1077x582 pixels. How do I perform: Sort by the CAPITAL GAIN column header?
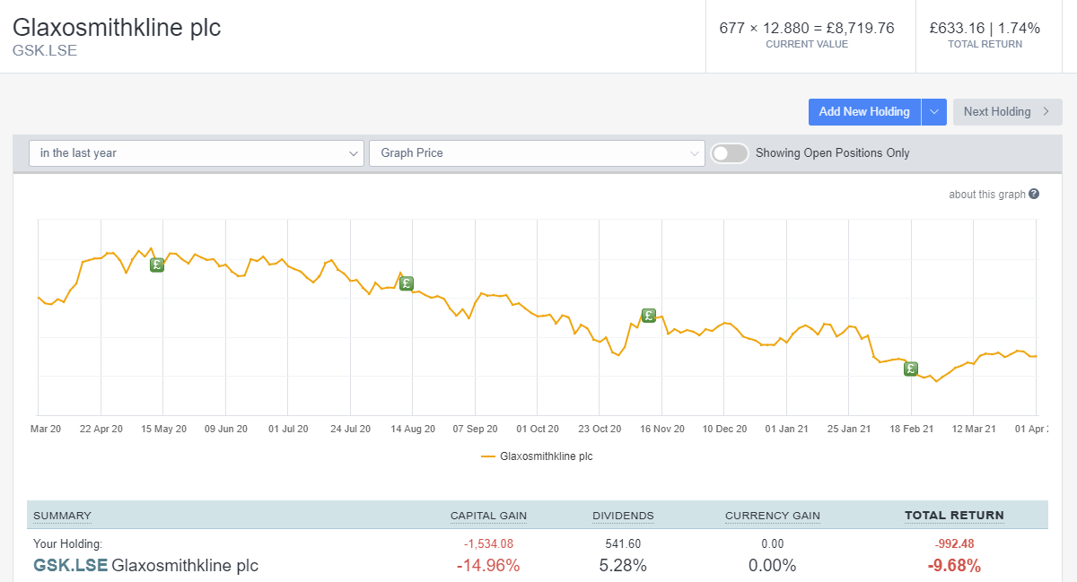point(488,515)
